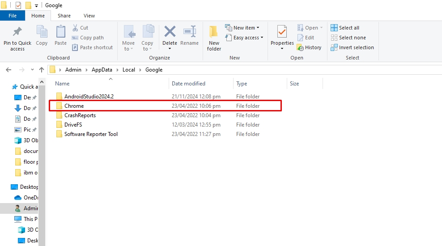Click the Cut scissors command
Image resolution: width=442 pixels, height=246 pixels.
point(81,28)
